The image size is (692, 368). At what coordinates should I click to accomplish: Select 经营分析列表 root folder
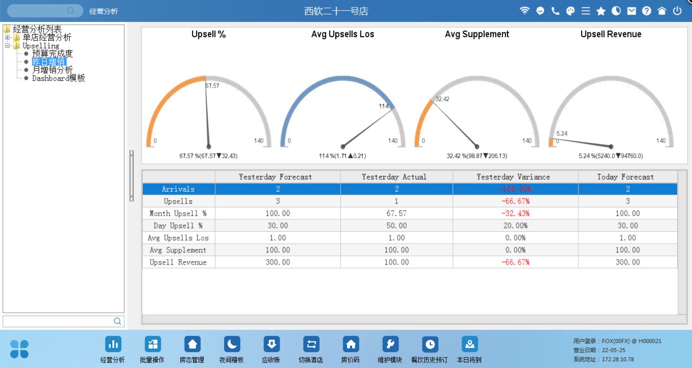tap(37, 29)
